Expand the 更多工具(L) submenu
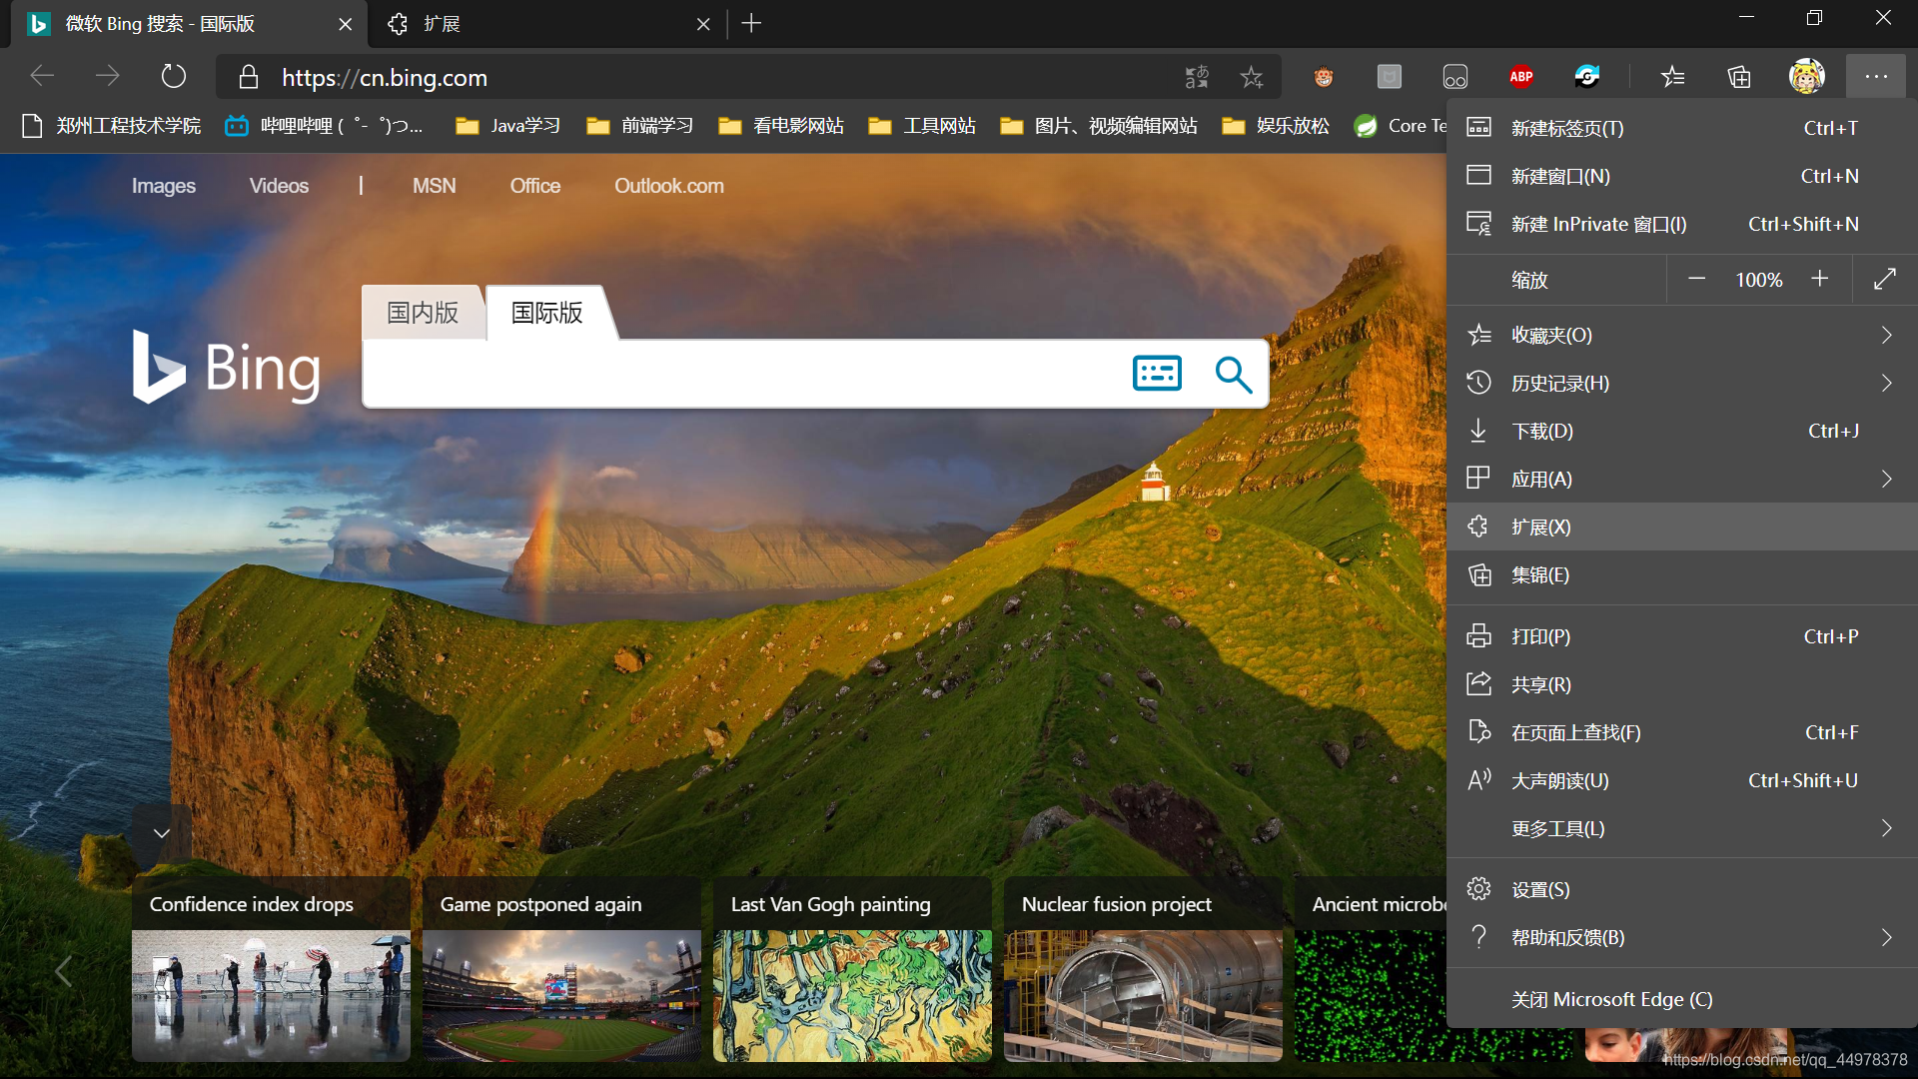This screenshot has height=1079, width=1918. pos(1682,828)
